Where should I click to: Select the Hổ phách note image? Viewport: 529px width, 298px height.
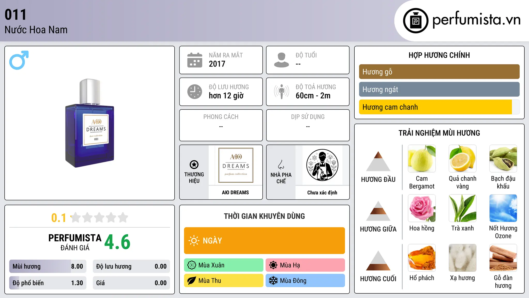422,258
